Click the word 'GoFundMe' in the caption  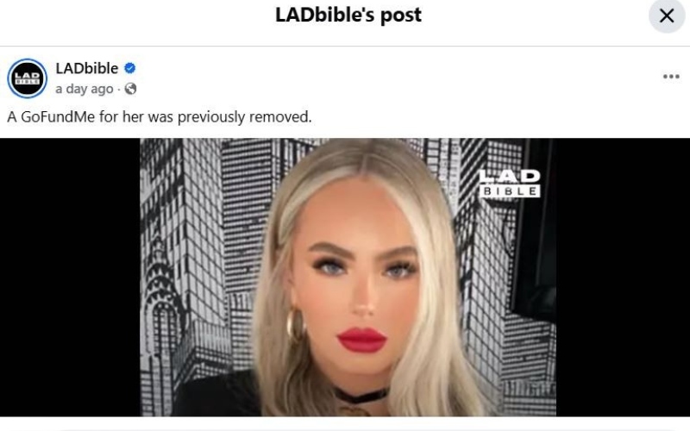pos(58,117)
